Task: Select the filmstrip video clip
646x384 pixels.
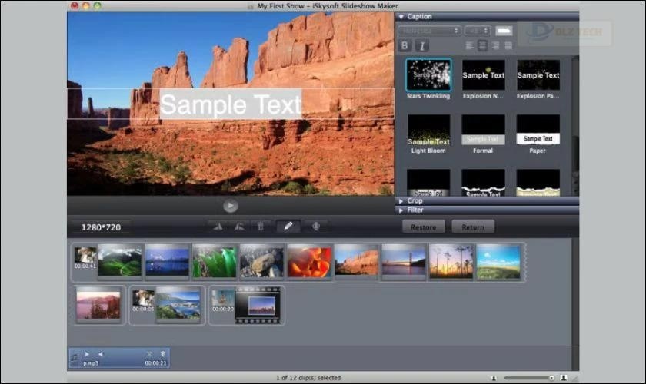Action: tap(258, 305)
